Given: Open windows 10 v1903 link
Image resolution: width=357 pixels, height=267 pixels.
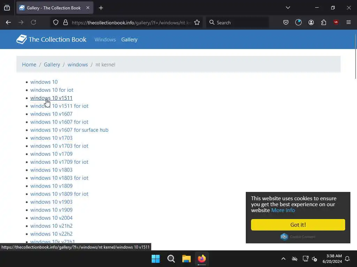Looking at the screenshot, I should [52, 202].
